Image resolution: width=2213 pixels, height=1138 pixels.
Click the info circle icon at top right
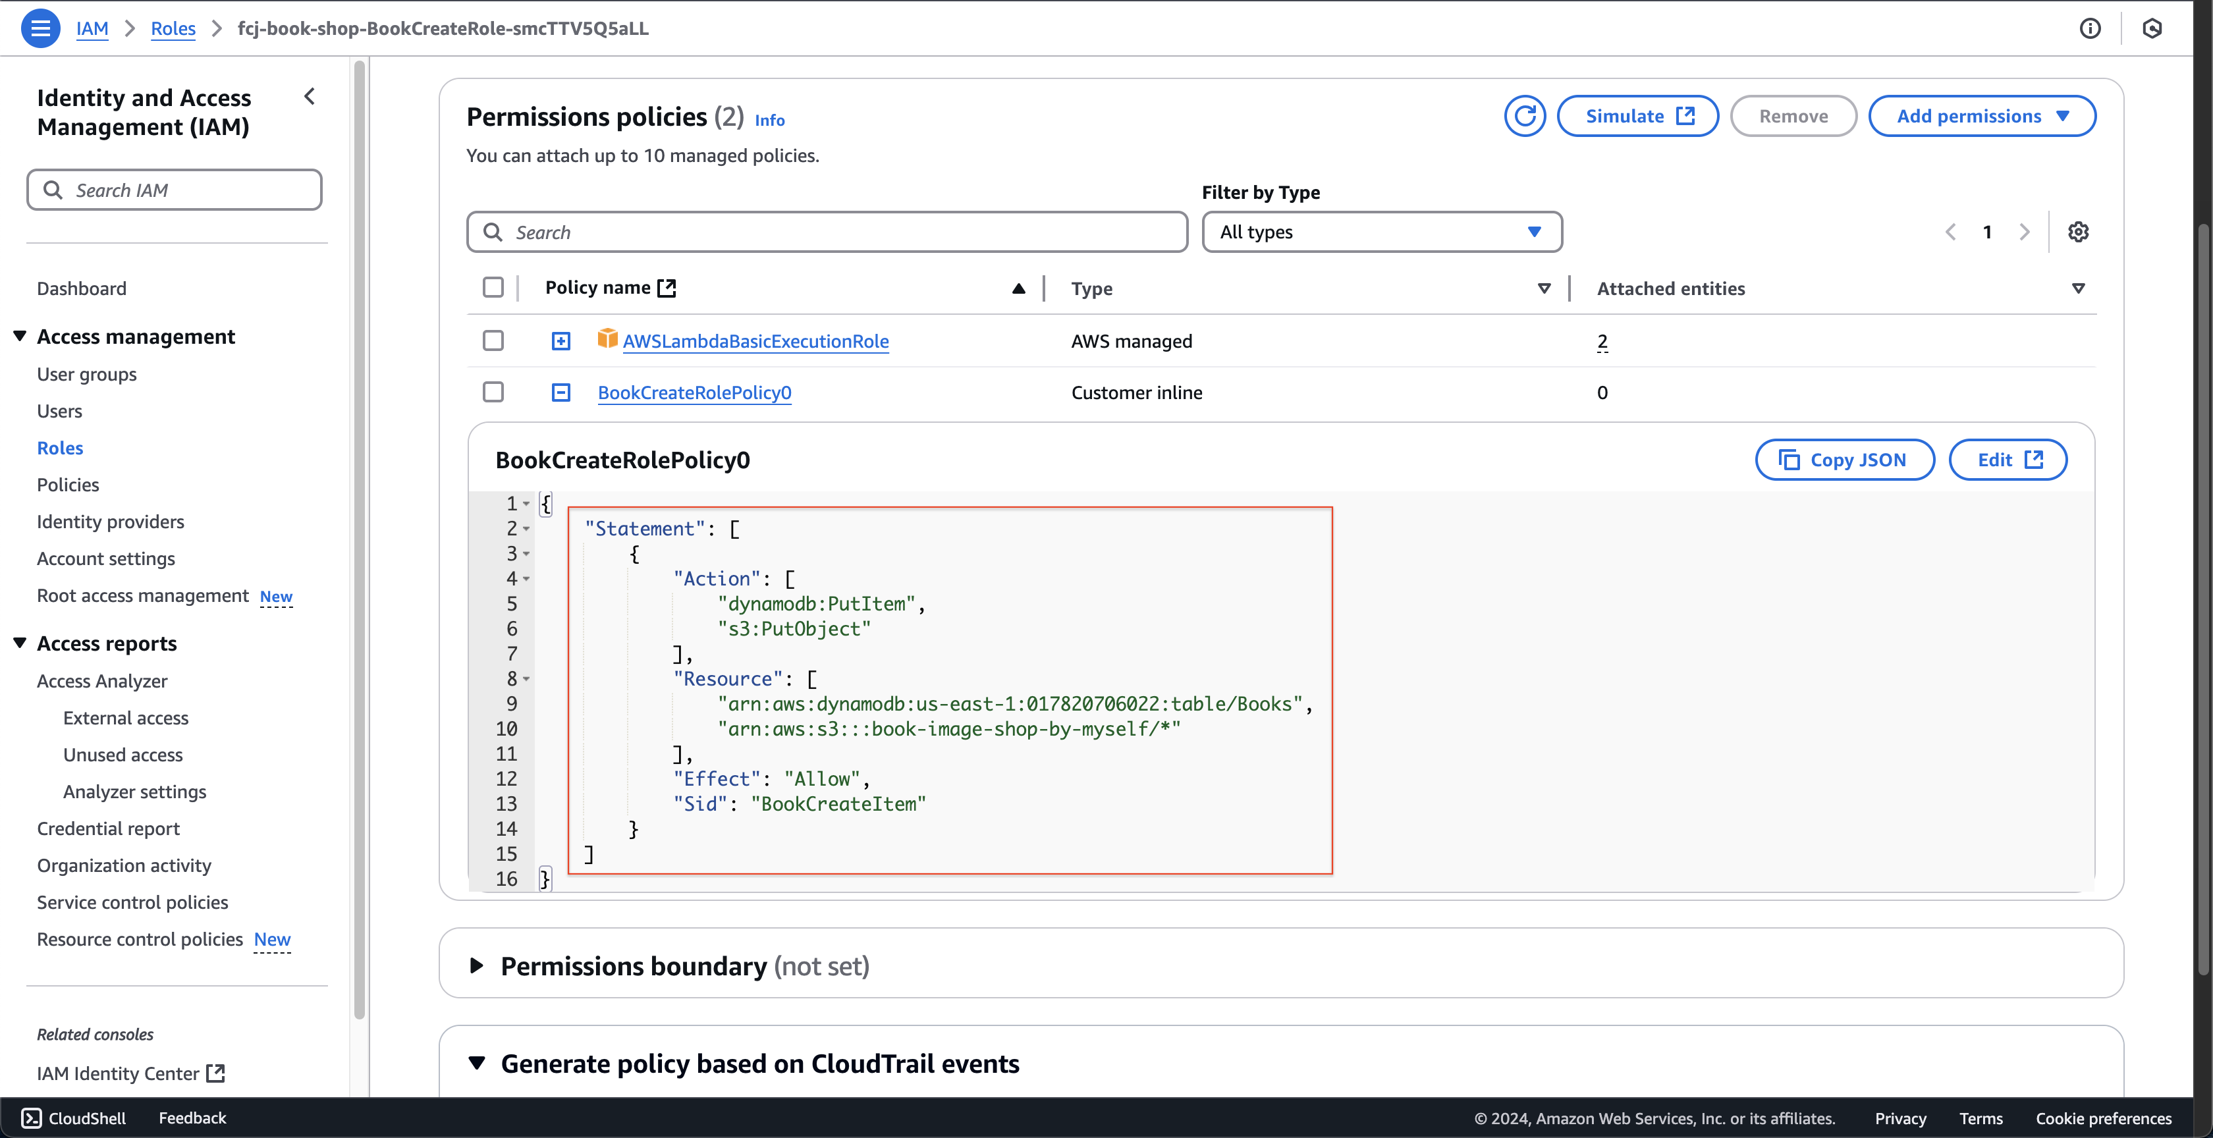coord(2090,28)
